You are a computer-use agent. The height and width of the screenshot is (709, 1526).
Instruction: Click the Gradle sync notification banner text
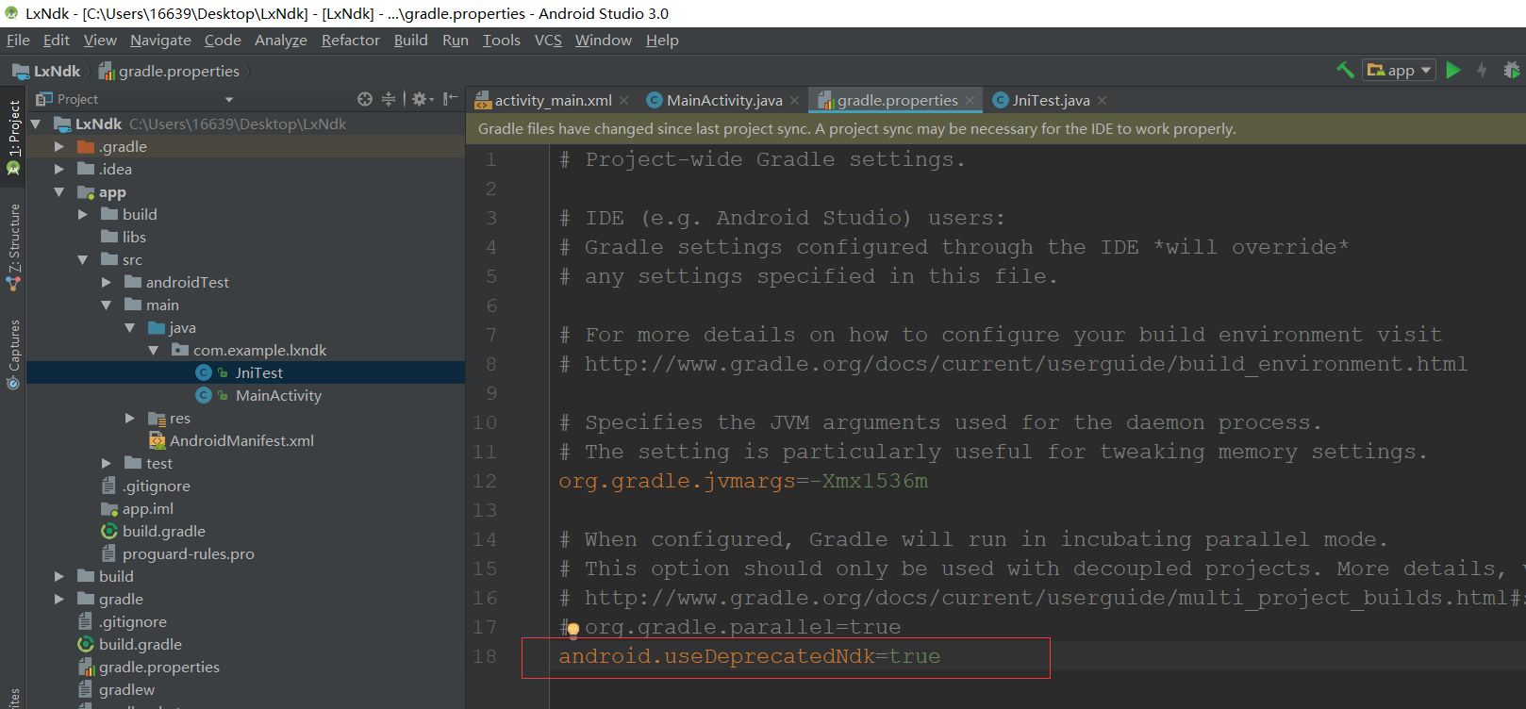click(x=856, y=129)
